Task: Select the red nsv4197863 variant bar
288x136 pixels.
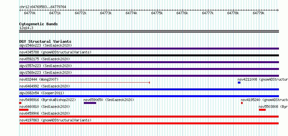Action: pos(149,123)
